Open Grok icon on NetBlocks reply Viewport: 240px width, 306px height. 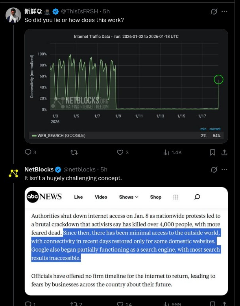[x=214, y=170]
